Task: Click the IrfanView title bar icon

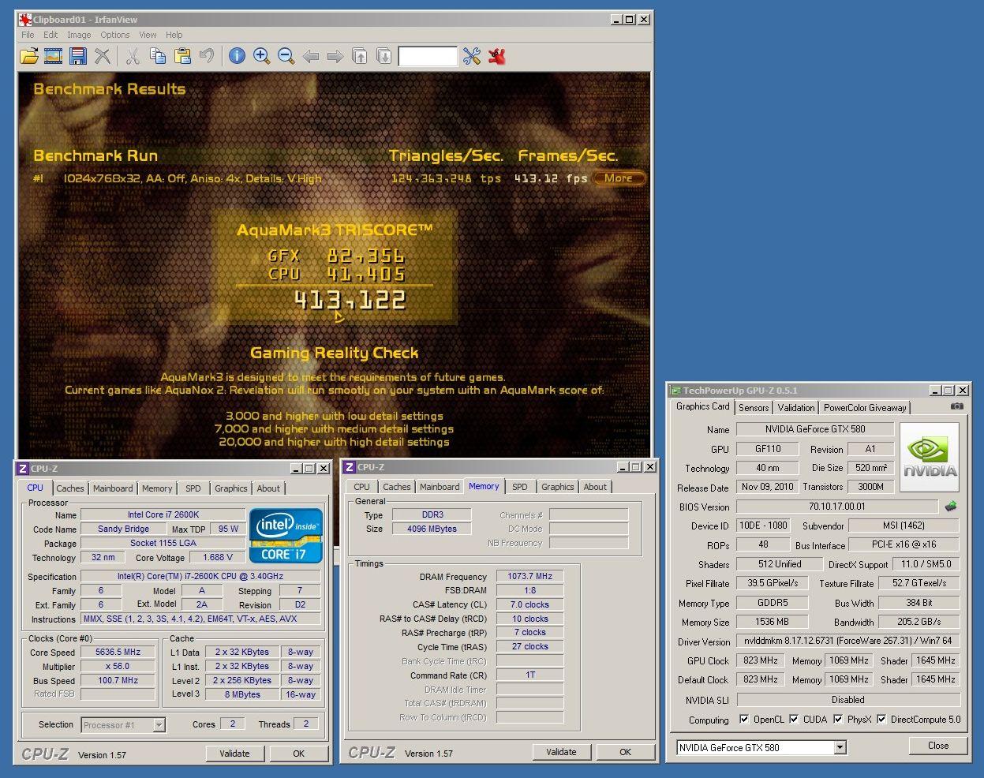Action: pos(25,20)
